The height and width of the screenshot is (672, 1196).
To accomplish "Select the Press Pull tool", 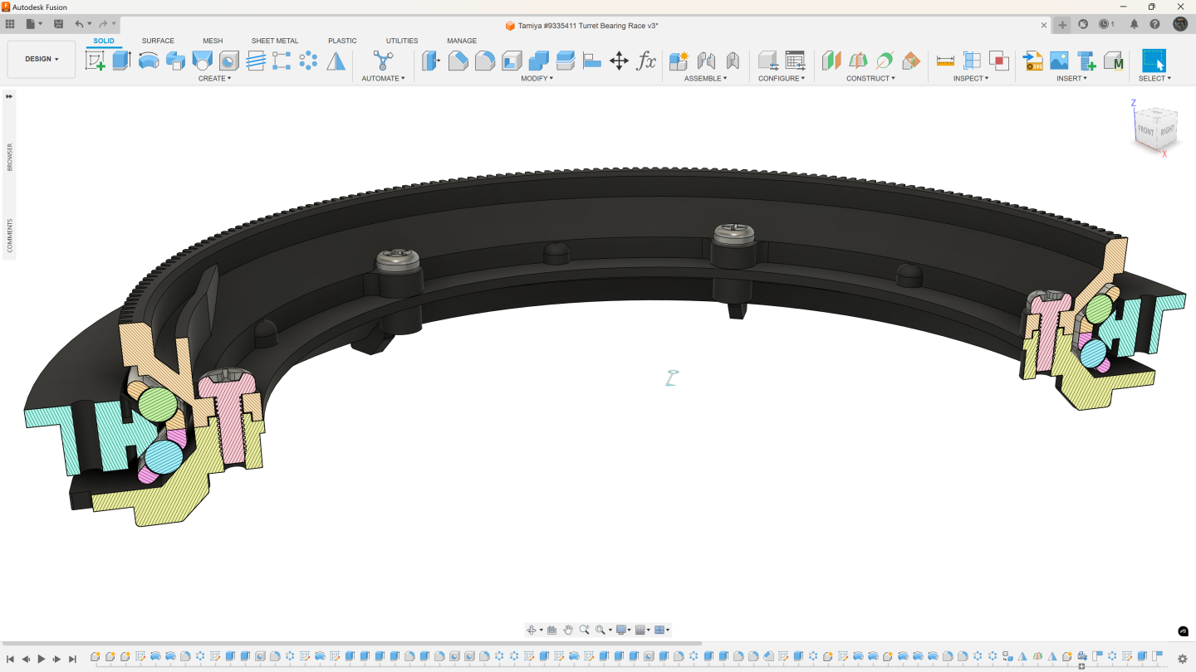I will coord(431,61).
